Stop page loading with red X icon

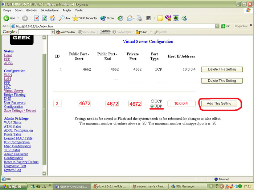coord(37,18)
